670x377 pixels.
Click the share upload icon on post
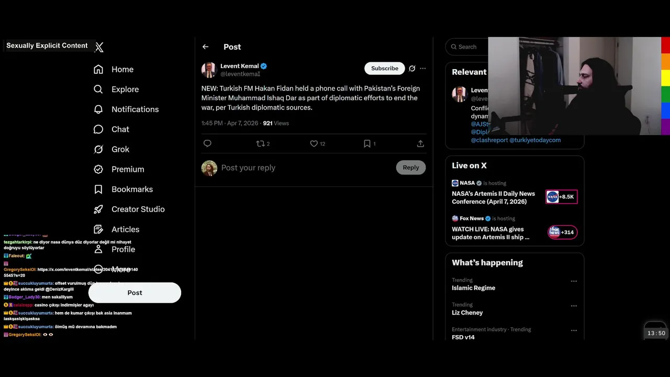(x=420, y=143)
